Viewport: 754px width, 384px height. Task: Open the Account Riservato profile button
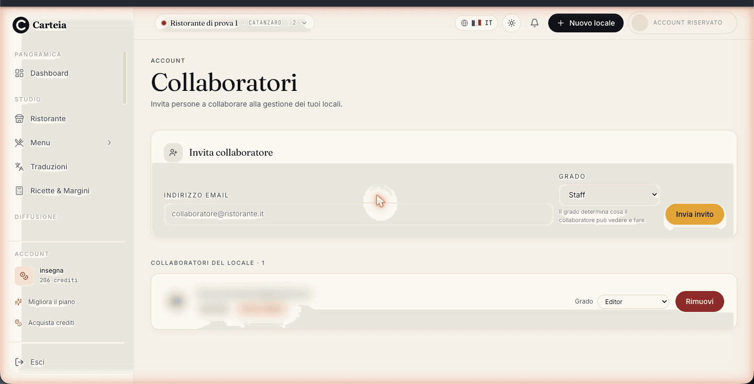click(x=682, y=23)
